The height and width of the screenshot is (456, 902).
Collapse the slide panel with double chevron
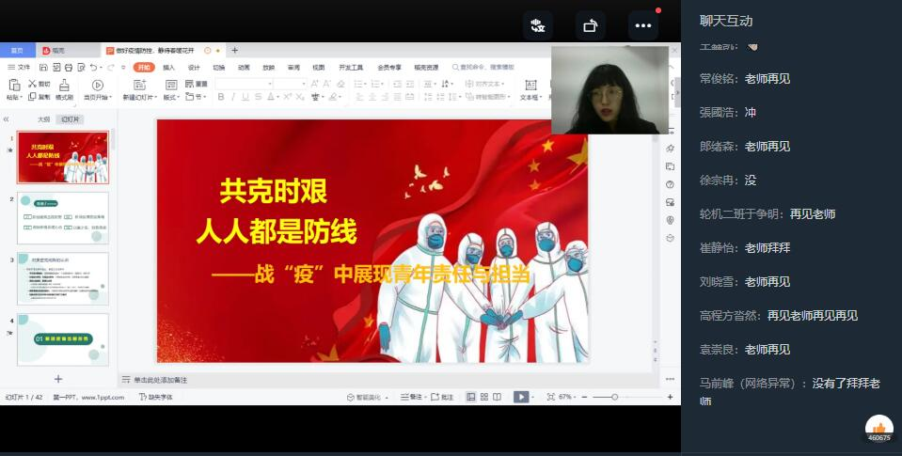click(7, 119)
